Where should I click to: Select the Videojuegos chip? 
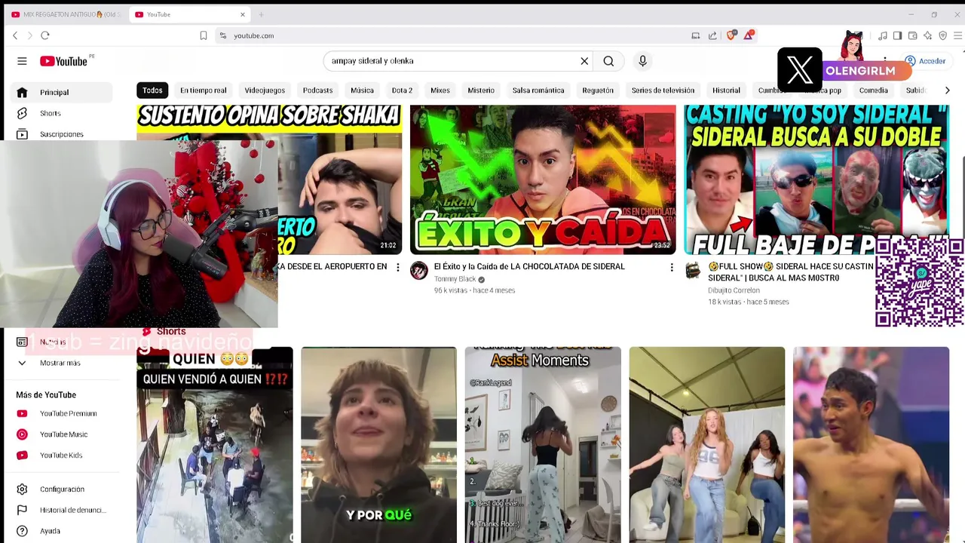point(265,90)
